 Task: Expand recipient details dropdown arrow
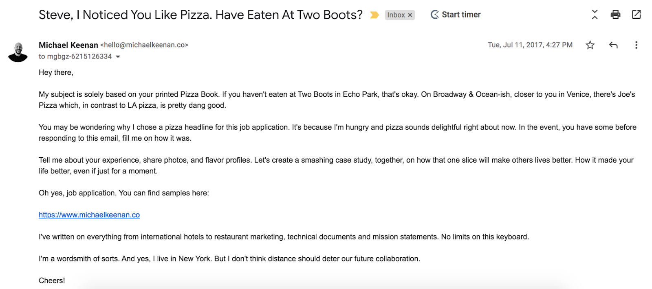pyautogui.click(x=118, y=57)
